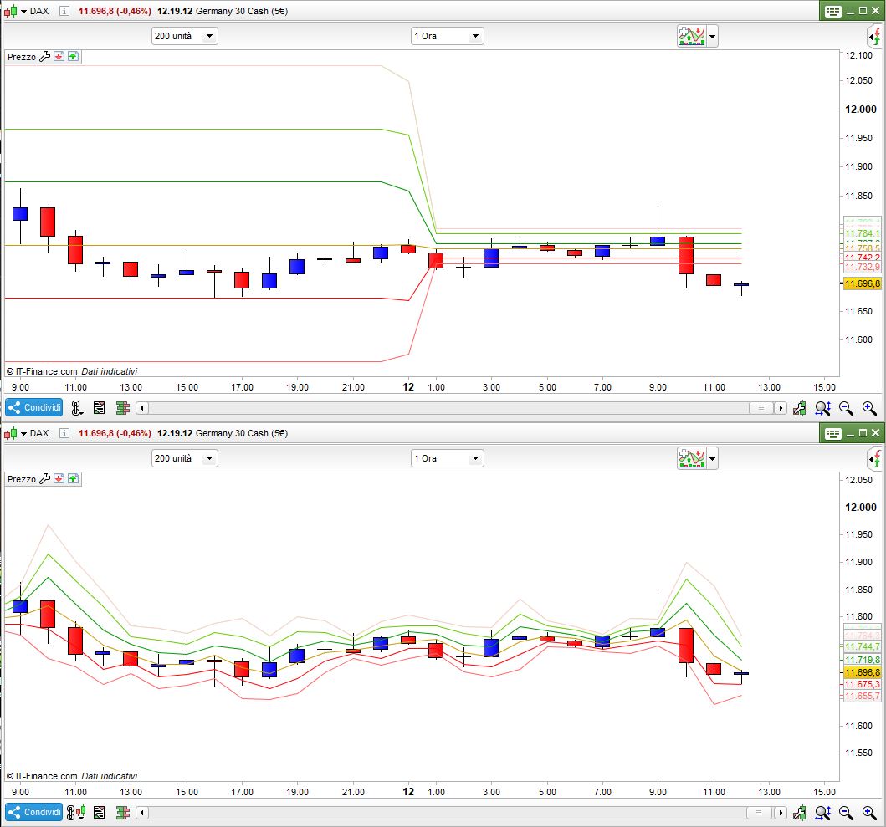Screen dimensions: 886x827
Task: Open keyboard shortcut icon in bottom chart header
Action: 833,433
